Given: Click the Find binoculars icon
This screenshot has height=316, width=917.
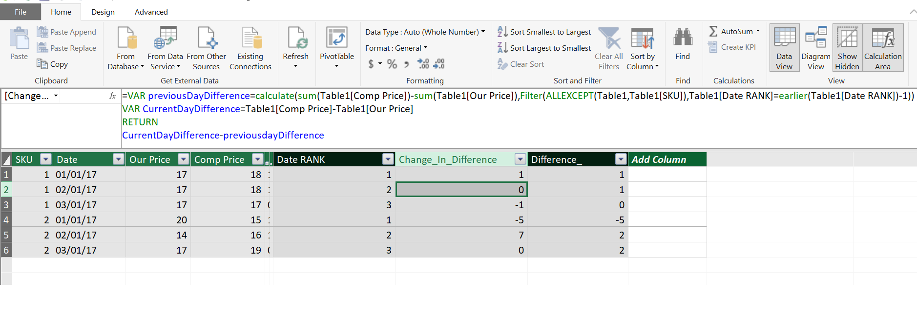Looking at the screenshot, I should pyautogui.click(x=683, y=38).
